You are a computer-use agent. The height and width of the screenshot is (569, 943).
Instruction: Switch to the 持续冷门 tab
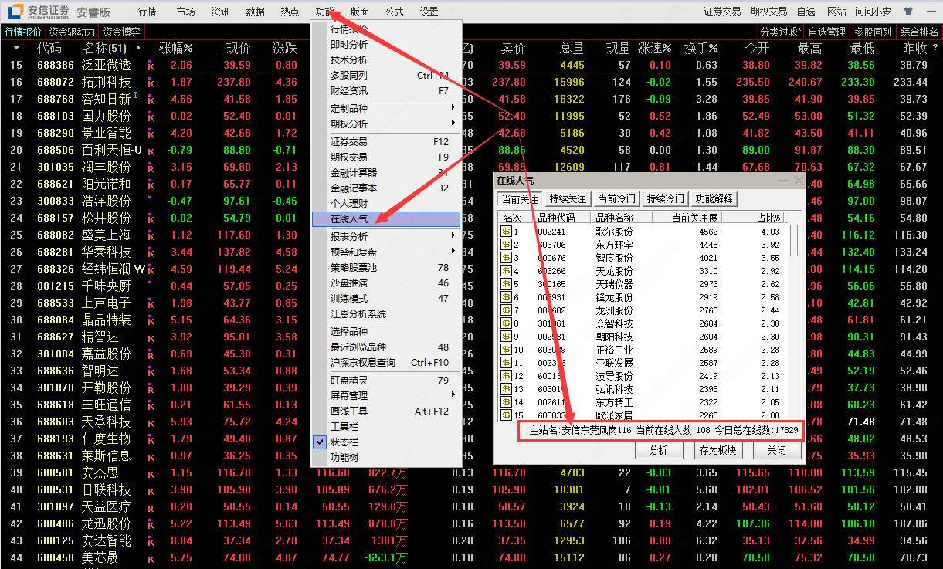pos(666,198)
